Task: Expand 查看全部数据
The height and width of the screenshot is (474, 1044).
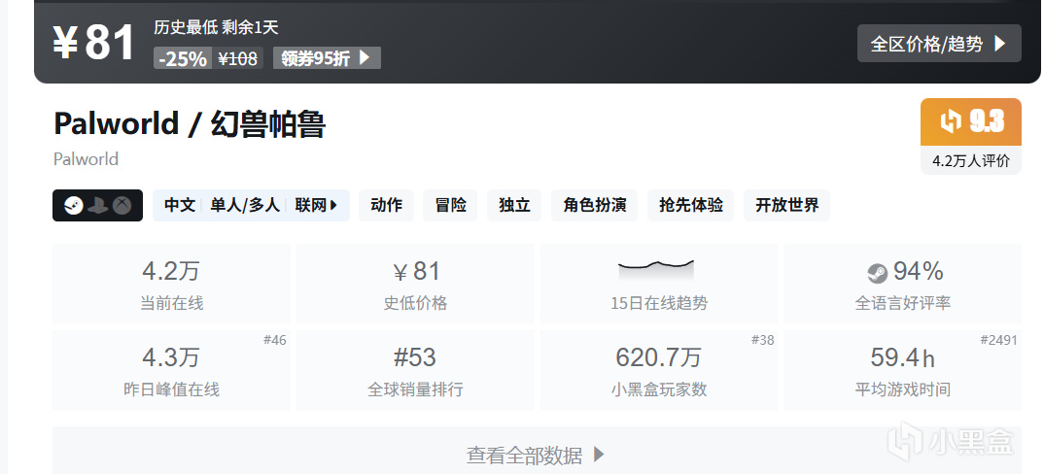Action: click(x=536, y=455)
